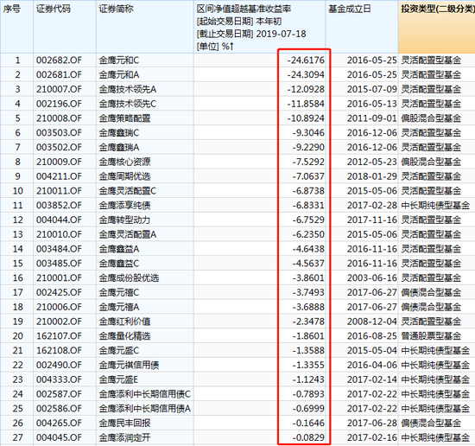Click the highlighted 投资类型(二级分类) header
Image resolution: width=475 pixels, height=446 pixels.
click(436, 27)
